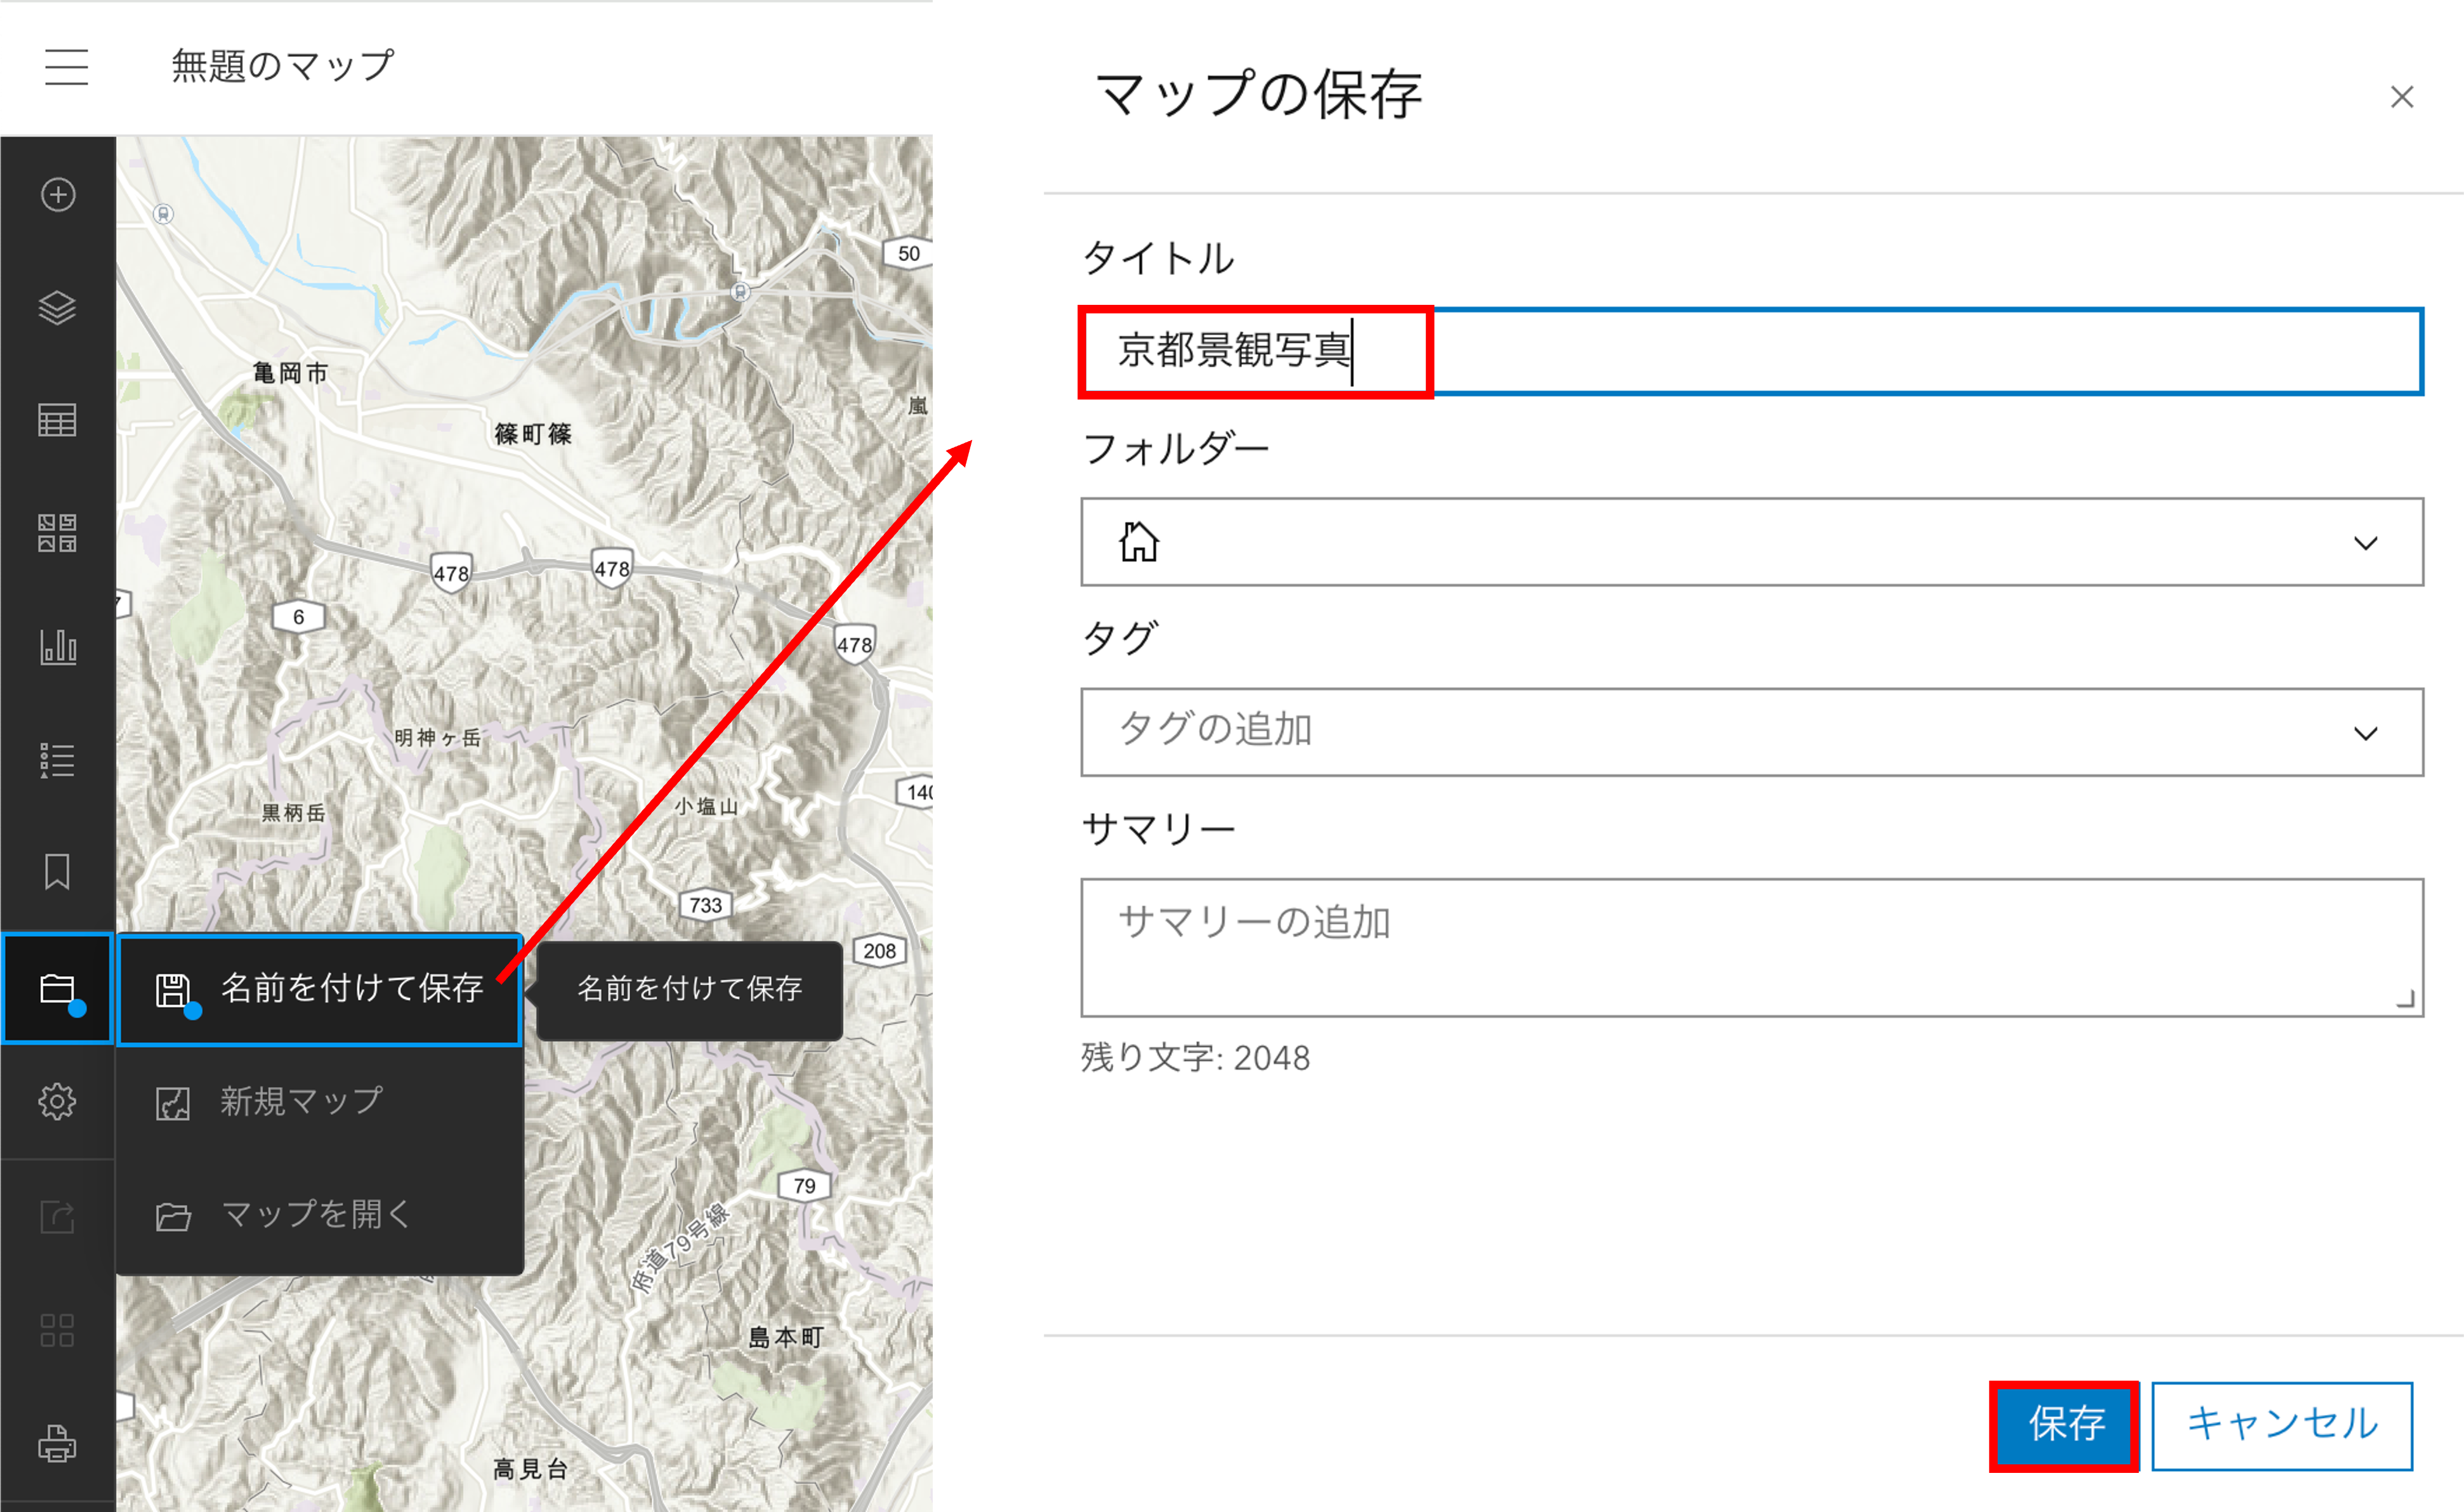The height and width of the screenshot is (1512, 2464).
Task: Click the サマリーの追加 text area
Action: pos(1751,947)
